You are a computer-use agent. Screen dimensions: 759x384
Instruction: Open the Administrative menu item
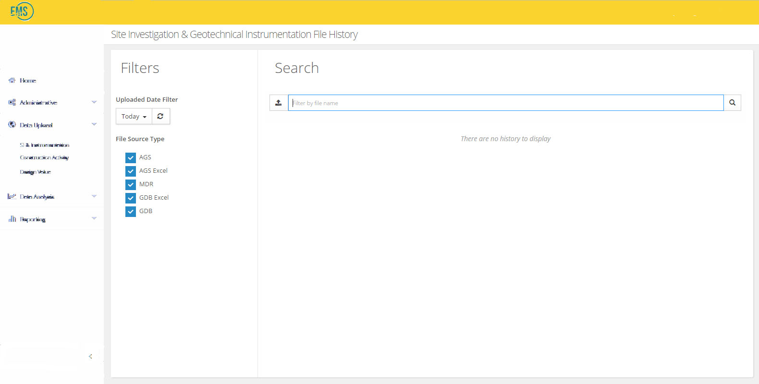coord(38,103)
